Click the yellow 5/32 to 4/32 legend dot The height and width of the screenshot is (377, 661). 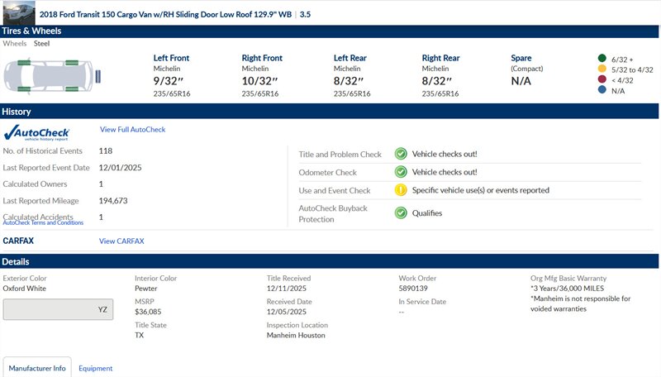pyautogui.click(x=601, y=69)
